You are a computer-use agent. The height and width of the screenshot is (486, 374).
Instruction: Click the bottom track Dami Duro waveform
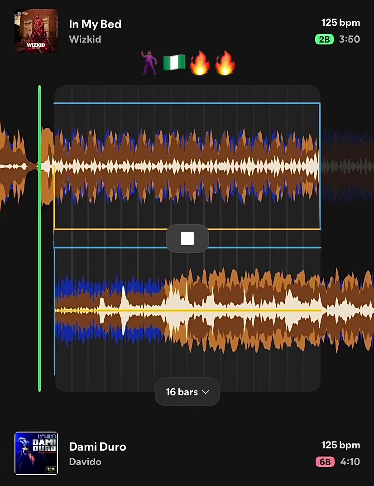click(x=214, y=310)
